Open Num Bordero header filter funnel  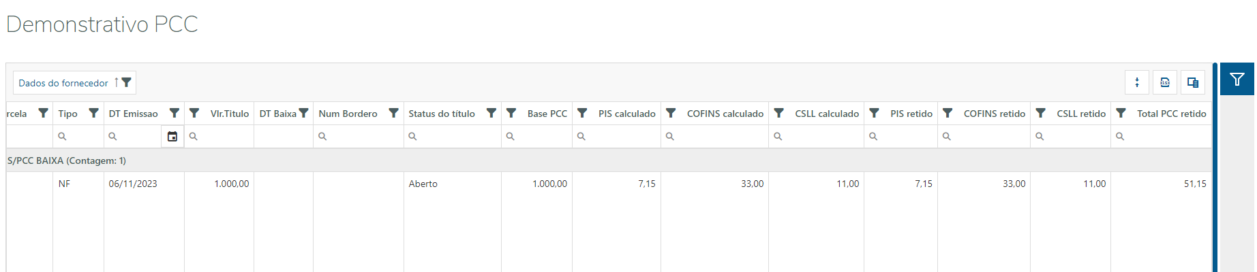[x=393, y=113]
